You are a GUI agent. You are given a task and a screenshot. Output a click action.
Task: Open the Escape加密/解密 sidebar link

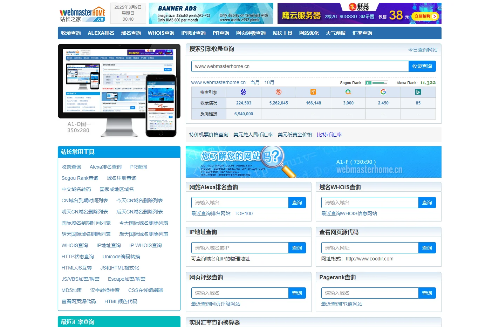point(127,279)
